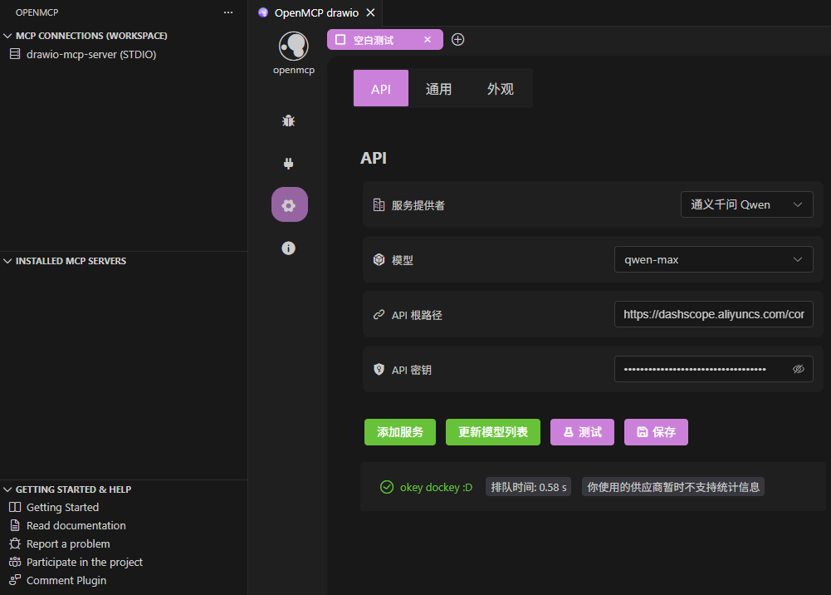
Task: Toggle API key visibility eye icon
Action: (798, 369)
